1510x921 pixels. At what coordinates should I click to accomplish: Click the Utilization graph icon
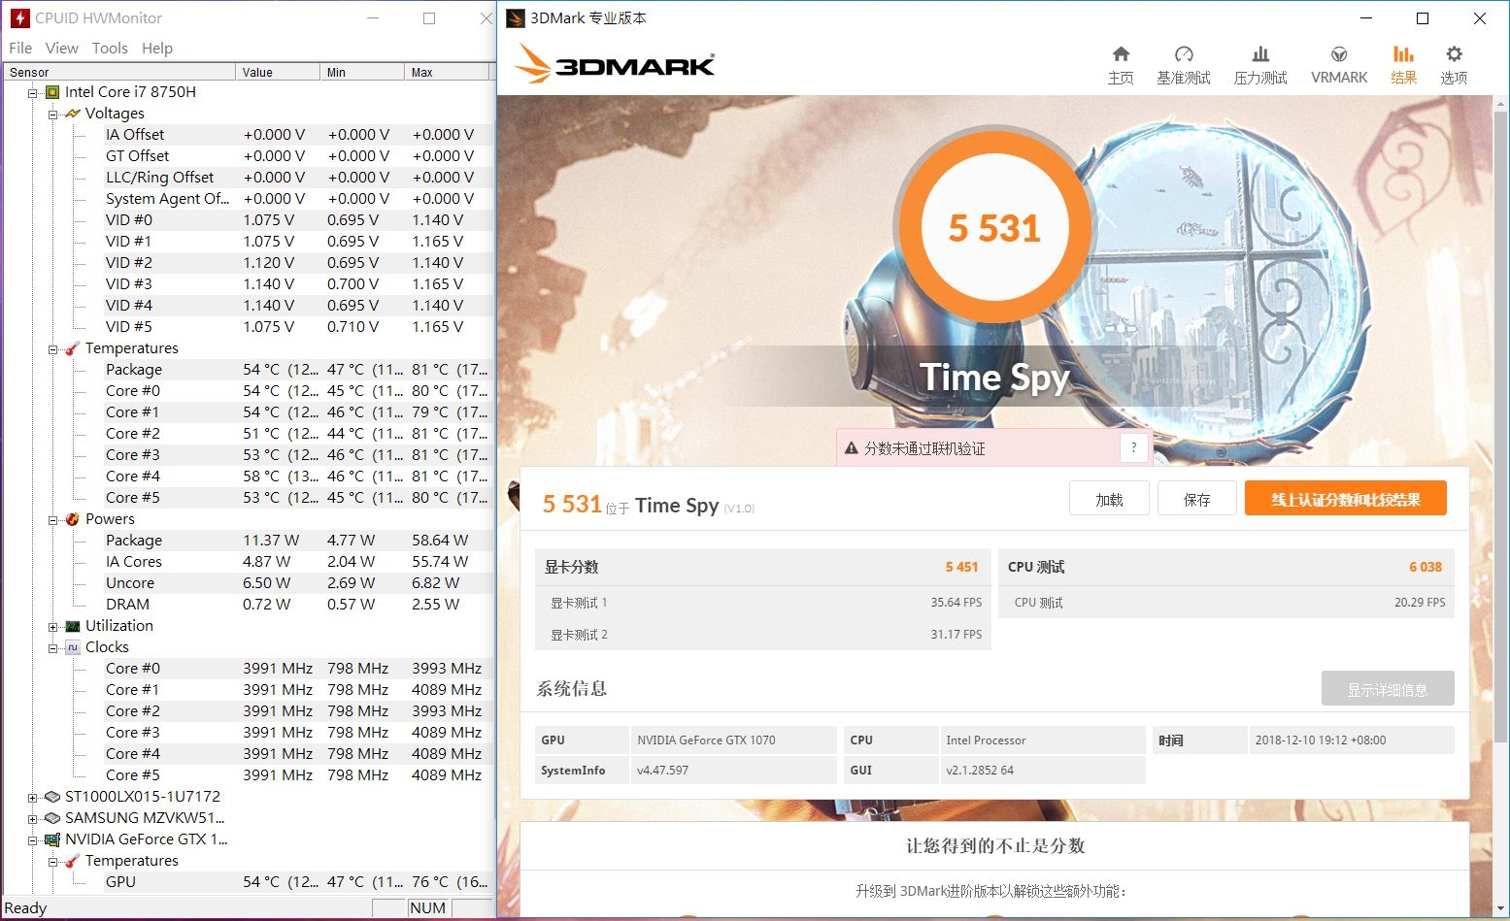tap(73, 626)
